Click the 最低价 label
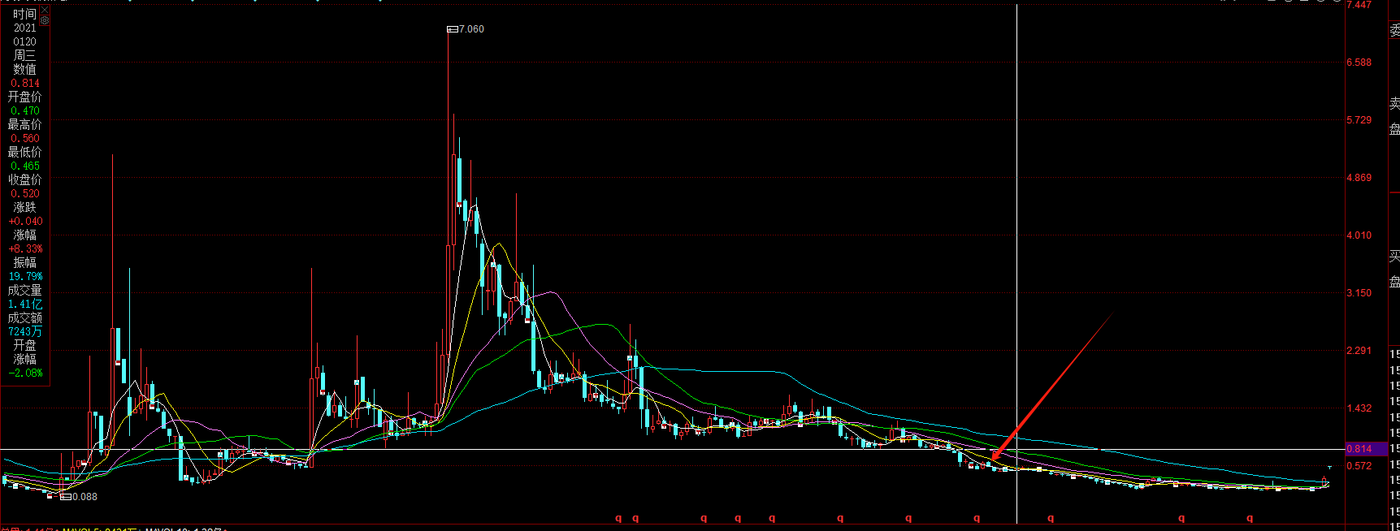Image resolution: width=1400 pixels, height=531 pixels. click(x=24, y=152)
